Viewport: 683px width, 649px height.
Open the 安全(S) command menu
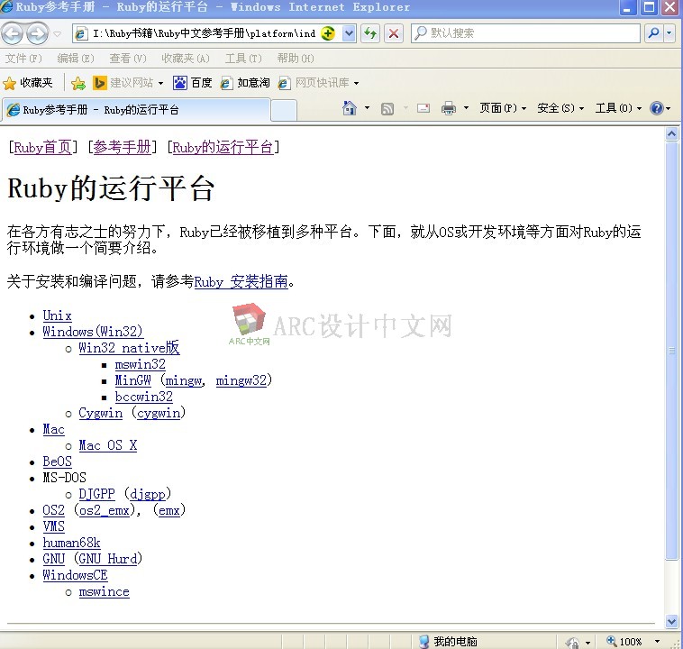pos(560,107)
